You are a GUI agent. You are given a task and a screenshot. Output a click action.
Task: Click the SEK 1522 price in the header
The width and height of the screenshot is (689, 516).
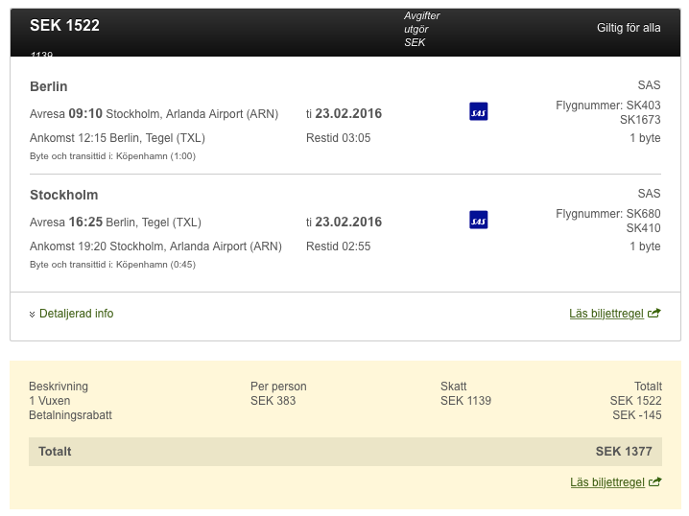click(64, 26)
